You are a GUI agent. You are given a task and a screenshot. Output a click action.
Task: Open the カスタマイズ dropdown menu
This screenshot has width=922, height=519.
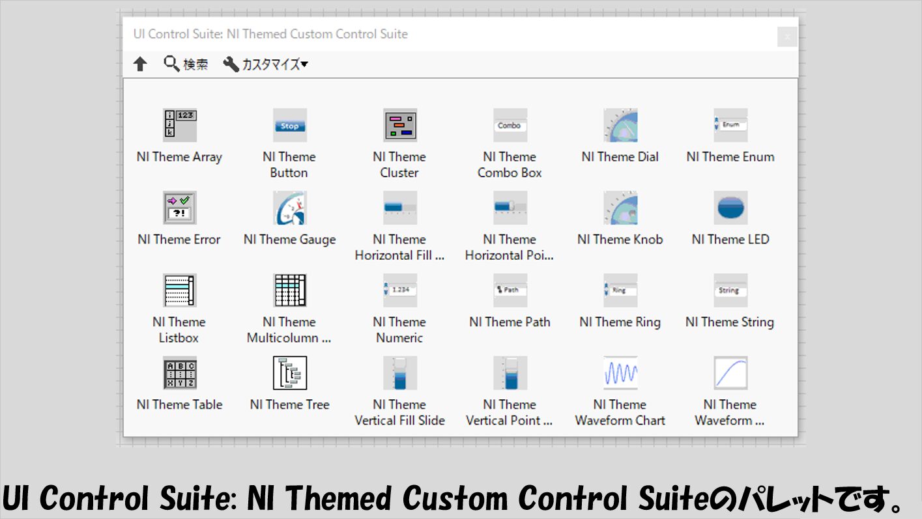click(x=266, y=64)
